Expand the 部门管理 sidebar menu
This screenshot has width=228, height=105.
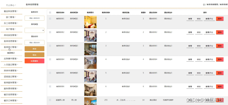pos(11,17)
